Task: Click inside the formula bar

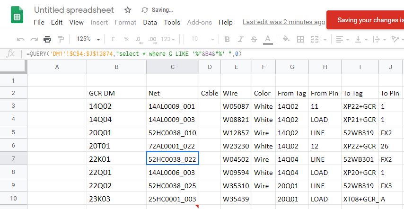Action: pos(214,54)
